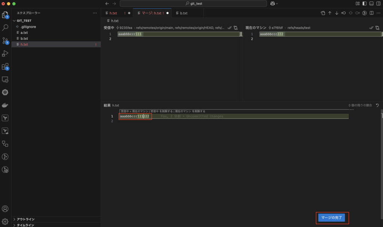Screen dimensions: 383x227
Task: Click 現在のマシン を削除する code lens
Action: (x=190, y=111)
